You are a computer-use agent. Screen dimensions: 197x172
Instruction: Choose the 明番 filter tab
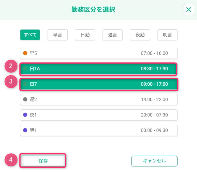(167, 35)
